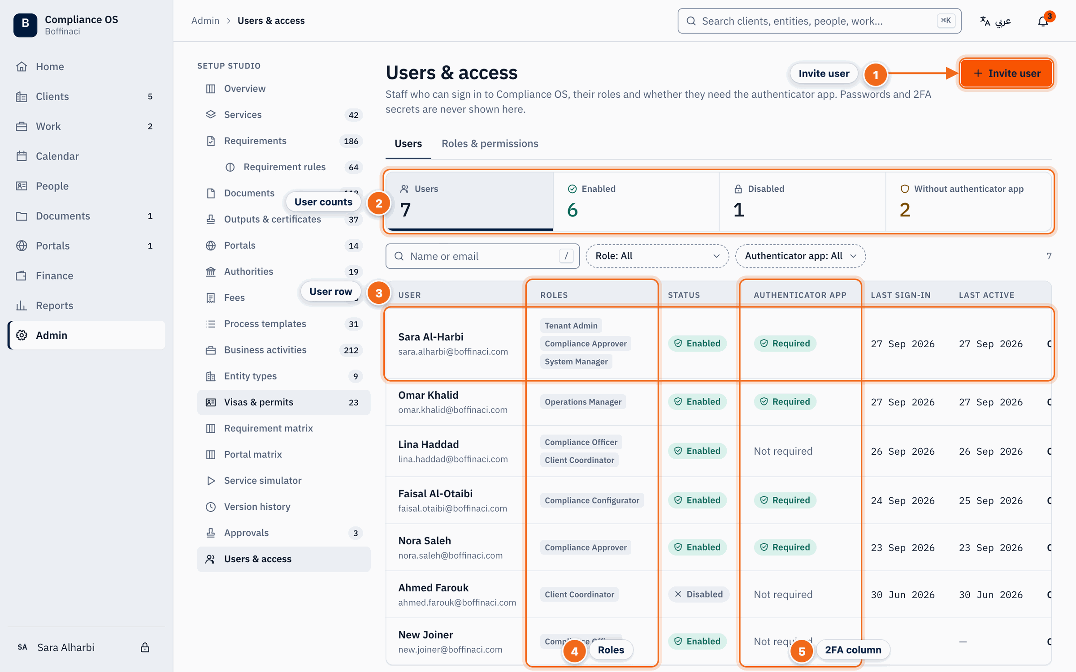Screen dimensions: 1076x672
Task: Click the Tenant Admin role chip
Action: click(571, 326)
